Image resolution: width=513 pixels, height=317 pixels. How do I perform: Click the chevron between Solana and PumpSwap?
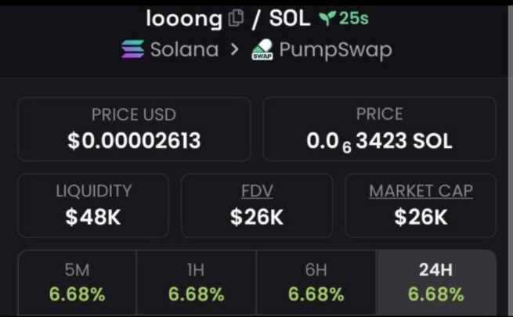click(234, 49)
